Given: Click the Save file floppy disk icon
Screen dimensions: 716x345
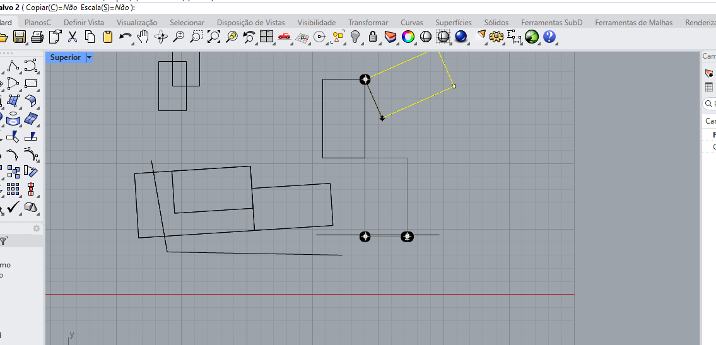Looking at the screenshot, I should (19, 37).
